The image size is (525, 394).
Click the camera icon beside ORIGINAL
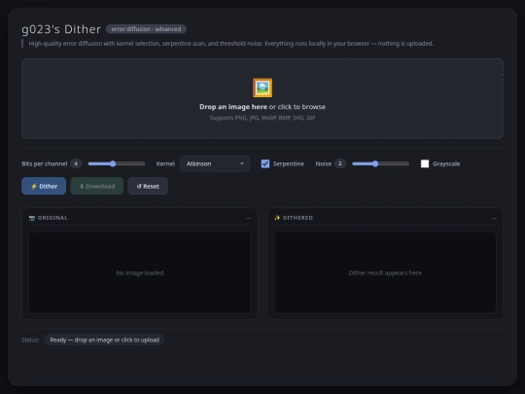32,218
